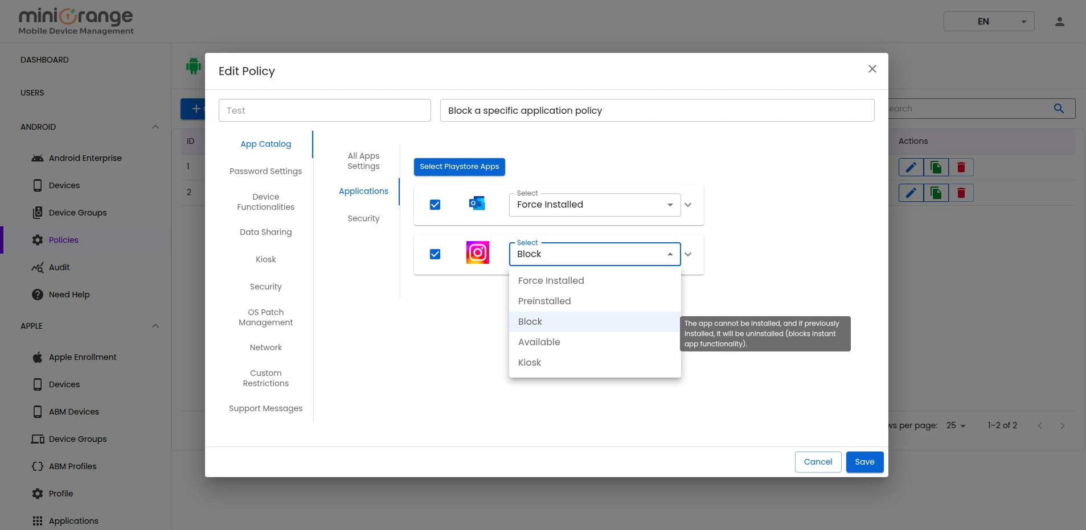Uncheck the Outlook app checkbox

(x=435, y=205)
